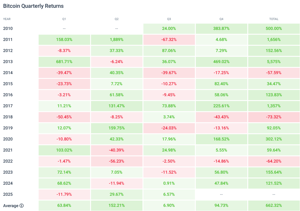The height and width of the screenshot is (211, 300).
Task: Click the Q3 column header
Action: coord(169,19)
